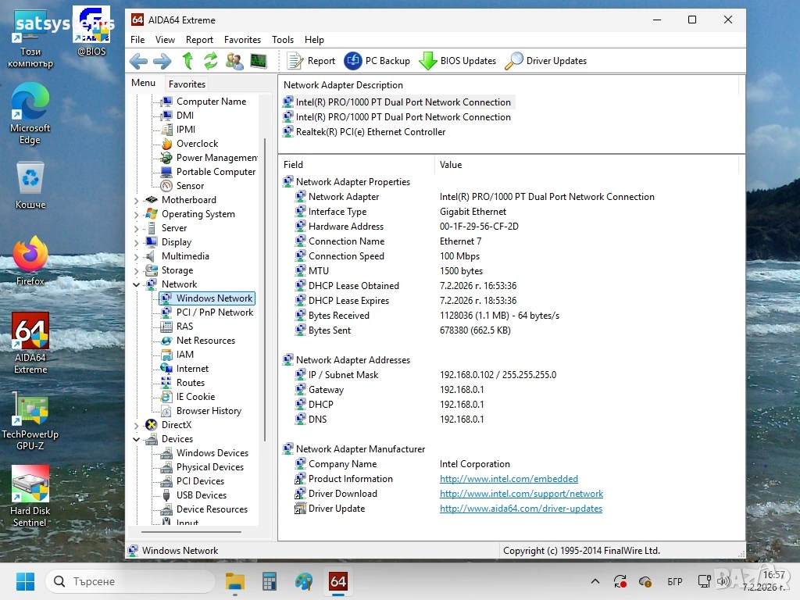Switch to the Favorites side tab
800x600 pixels.
click(x=187, y=84)
